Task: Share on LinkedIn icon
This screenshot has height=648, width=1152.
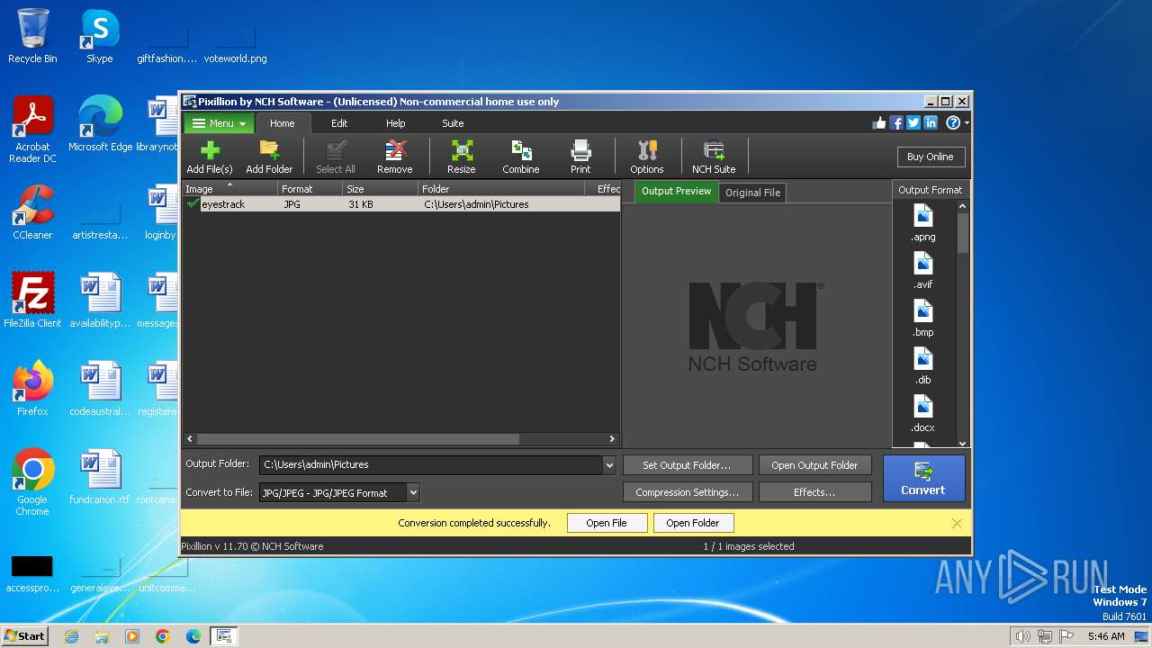Action: pyautogui.click(x=931, y=123)
